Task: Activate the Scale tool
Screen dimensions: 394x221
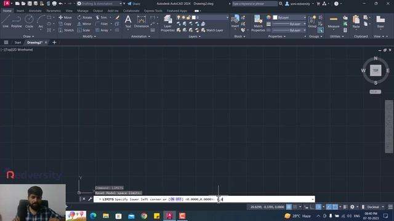Action: pos(84,30)
